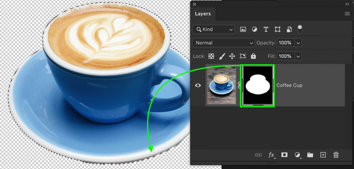Add a layer mask

pos(284,155)
